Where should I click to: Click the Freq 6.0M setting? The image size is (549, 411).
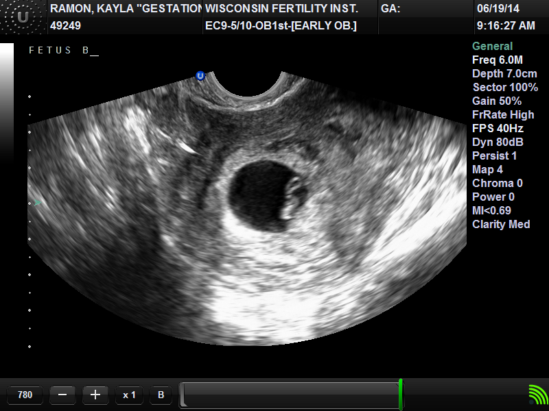[x=497, y=60]
